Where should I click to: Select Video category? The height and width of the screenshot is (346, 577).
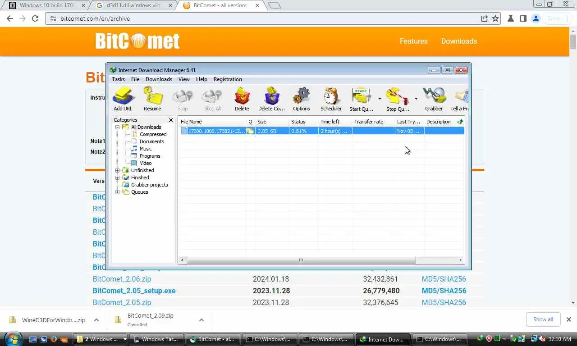pos(145,163)
